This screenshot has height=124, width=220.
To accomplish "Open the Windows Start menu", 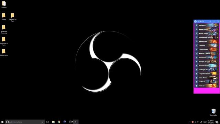I will tap(2, 122).
